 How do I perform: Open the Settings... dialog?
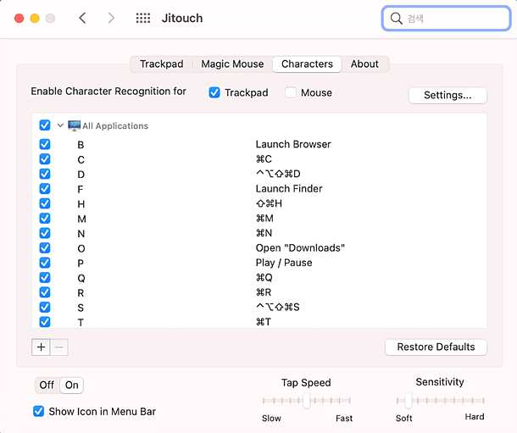[x=448, y=95]
